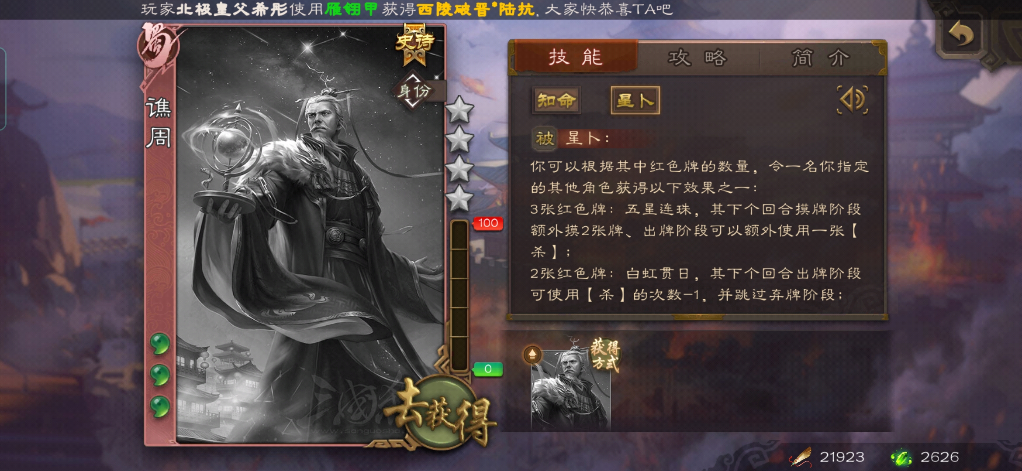The width and height of the screenshot is (1022, 471).
Task: Open the 获得方式 label
Action: pos(605,355)
